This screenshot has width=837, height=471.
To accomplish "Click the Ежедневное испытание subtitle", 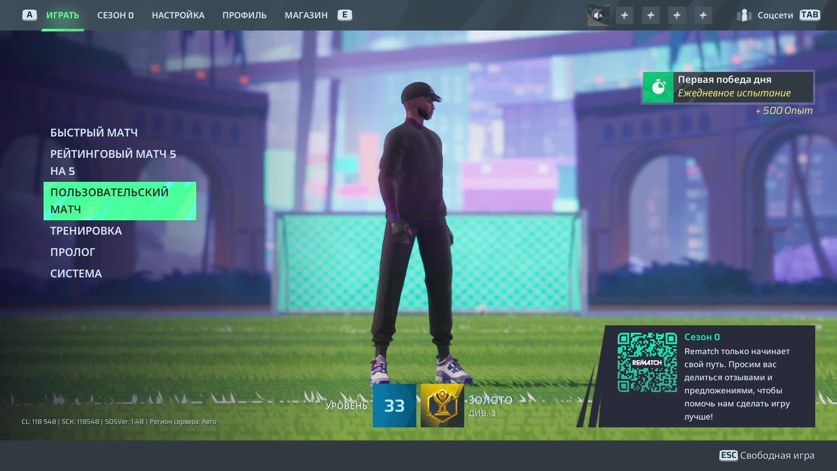I will (734, 93).
